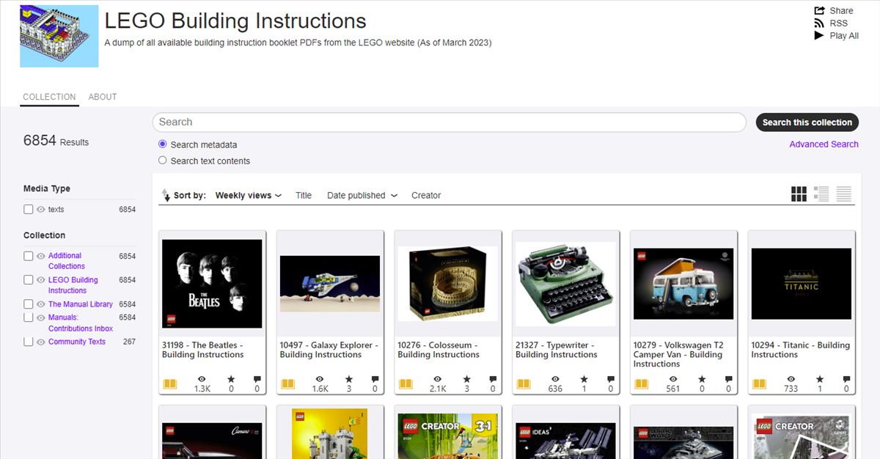Viewport: 880px width, 459px height.
Task: Click the views eye icon on The Beatles card
Action: tap(202, 380)
